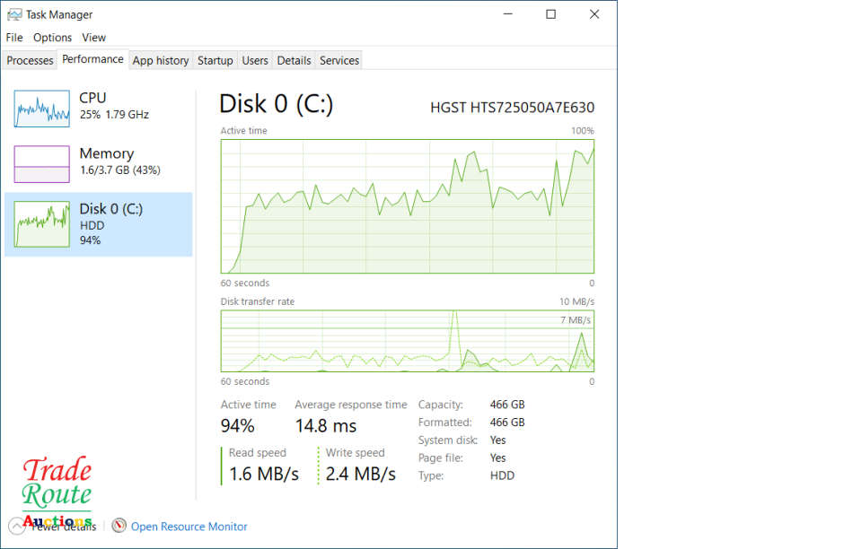Switch to the Details tab
The height and width of the screenshot is (549, 853).
click(294, 60)
